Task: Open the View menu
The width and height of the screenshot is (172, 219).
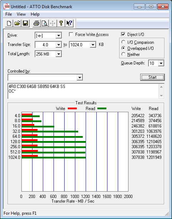Action: coord(21,14)
